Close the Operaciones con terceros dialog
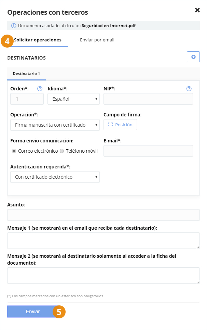The image size is (207, 330). tap(197, 10)
